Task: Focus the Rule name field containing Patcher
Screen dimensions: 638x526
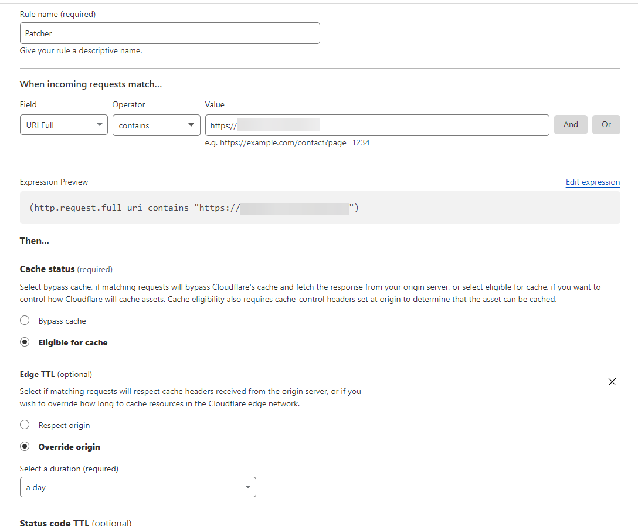Action: 169,33
